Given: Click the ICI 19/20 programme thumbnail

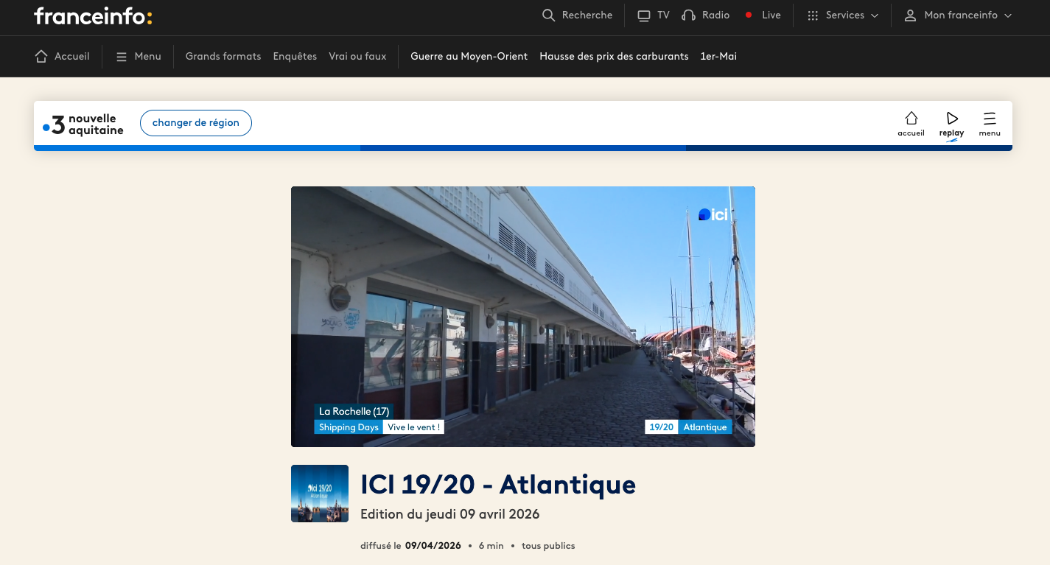Looking at the screenshot, I should [x=320, y=494].
